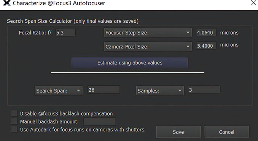Open the Camera Pixel Size dropdown

coord(148,47)
